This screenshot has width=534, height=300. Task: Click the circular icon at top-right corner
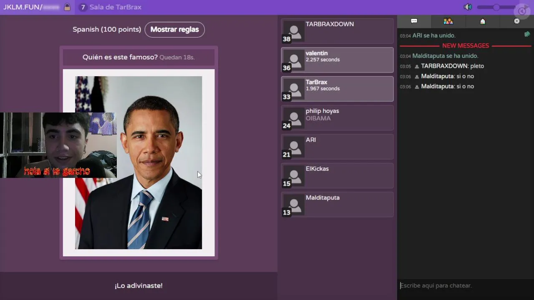pos(522,11)
